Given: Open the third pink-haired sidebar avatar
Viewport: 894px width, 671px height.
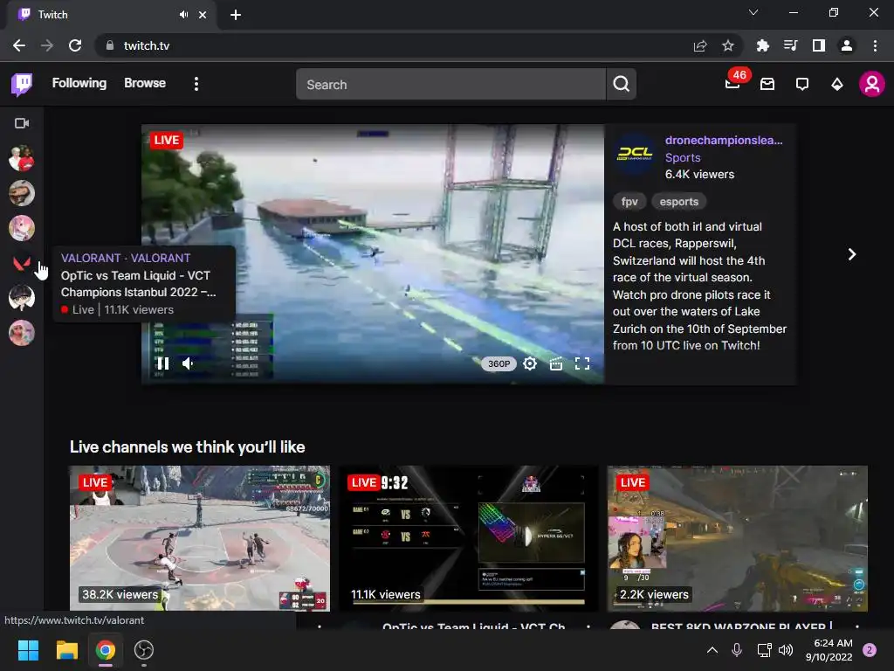Looking at the screenshot, I should (x=22, y=228).
